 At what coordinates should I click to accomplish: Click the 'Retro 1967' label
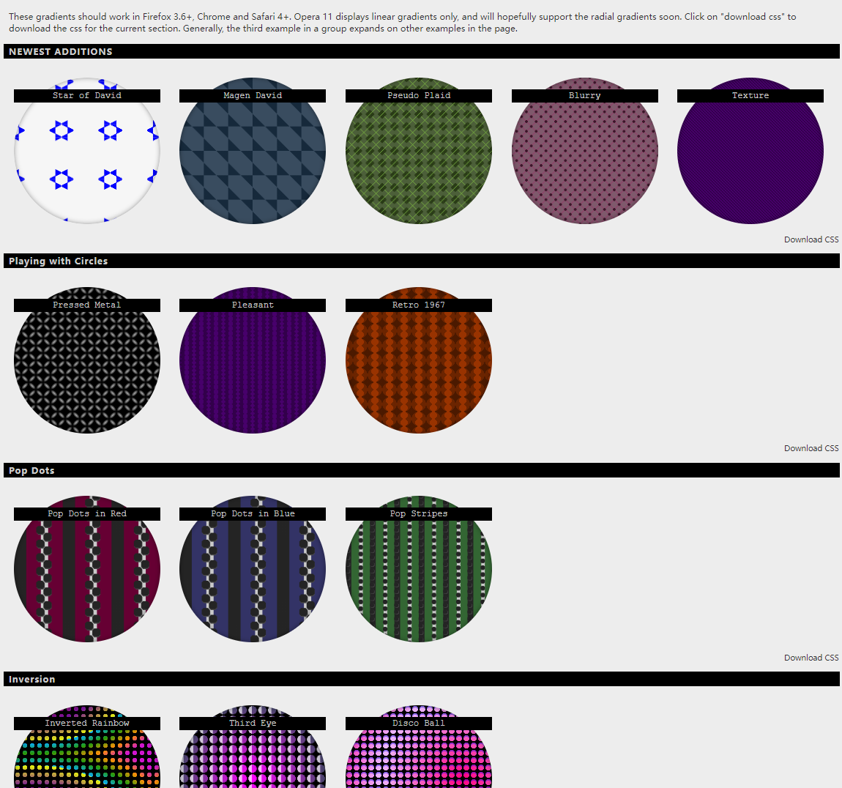tap(419, 305)
